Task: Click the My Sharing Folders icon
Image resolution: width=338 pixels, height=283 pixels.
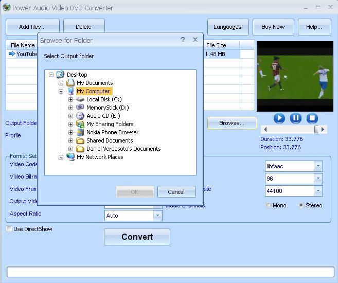Action: pyautogui.click(x=80, y=124)
